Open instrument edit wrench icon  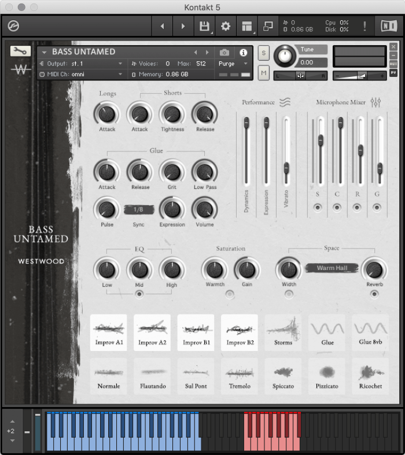coord(20,51)
